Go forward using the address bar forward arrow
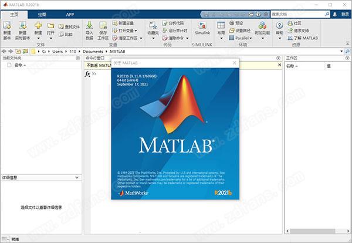 pyautogui.click(x=11, y=52)
